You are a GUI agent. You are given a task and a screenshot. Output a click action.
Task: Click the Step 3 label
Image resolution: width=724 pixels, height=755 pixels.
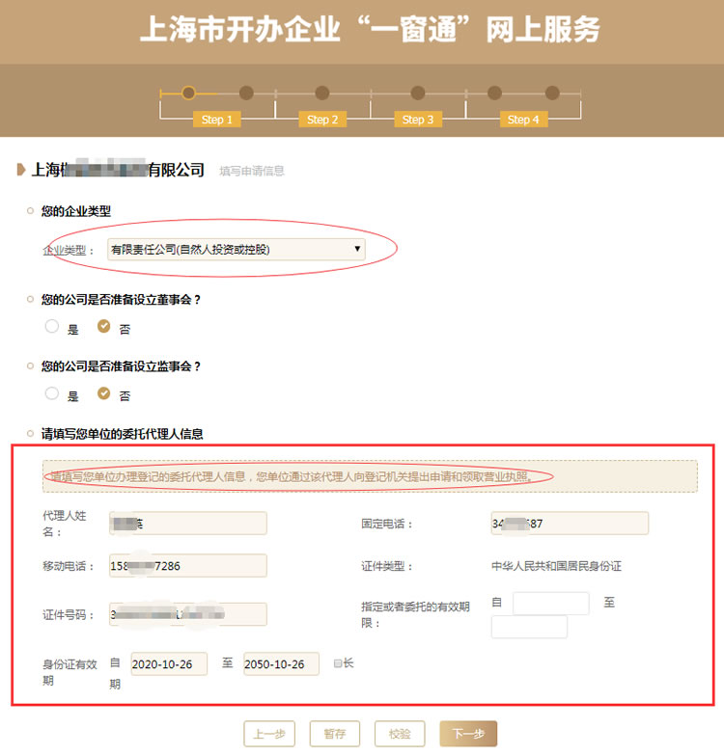[417, 120]
